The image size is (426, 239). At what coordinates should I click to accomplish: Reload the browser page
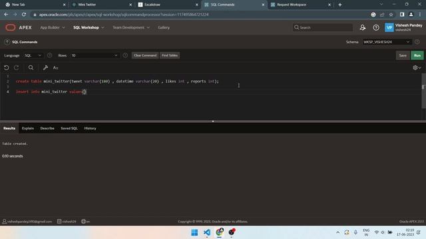[24, 15]
